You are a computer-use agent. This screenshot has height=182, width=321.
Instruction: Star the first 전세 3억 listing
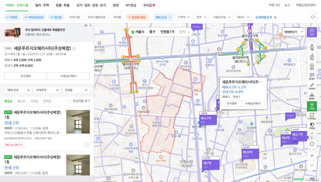[x=87, y=145]
